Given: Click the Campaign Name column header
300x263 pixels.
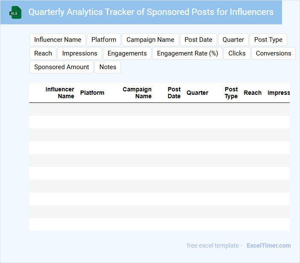Looking at the screenshot, I should tap(137, 93).
